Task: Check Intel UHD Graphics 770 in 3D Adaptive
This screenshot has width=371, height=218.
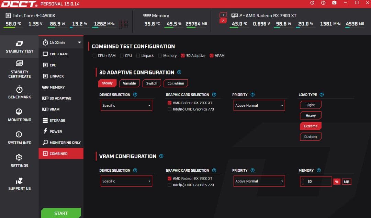Action: (169, 109)
